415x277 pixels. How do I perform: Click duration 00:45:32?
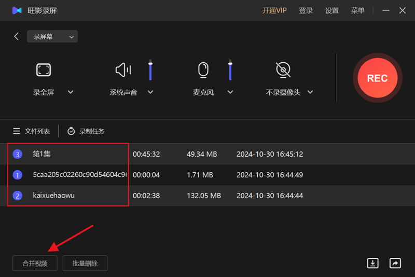[146, 154]
